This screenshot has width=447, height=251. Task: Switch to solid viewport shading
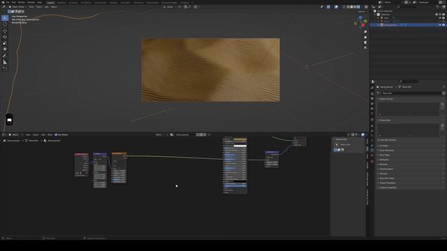pos(351,7)
